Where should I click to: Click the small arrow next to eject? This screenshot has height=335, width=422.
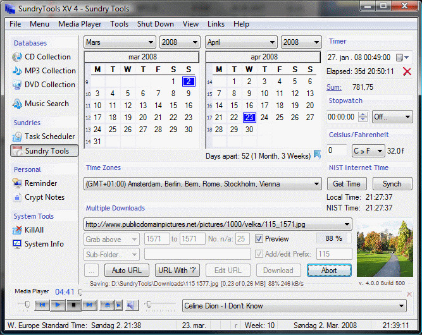(x=119, y=305)
